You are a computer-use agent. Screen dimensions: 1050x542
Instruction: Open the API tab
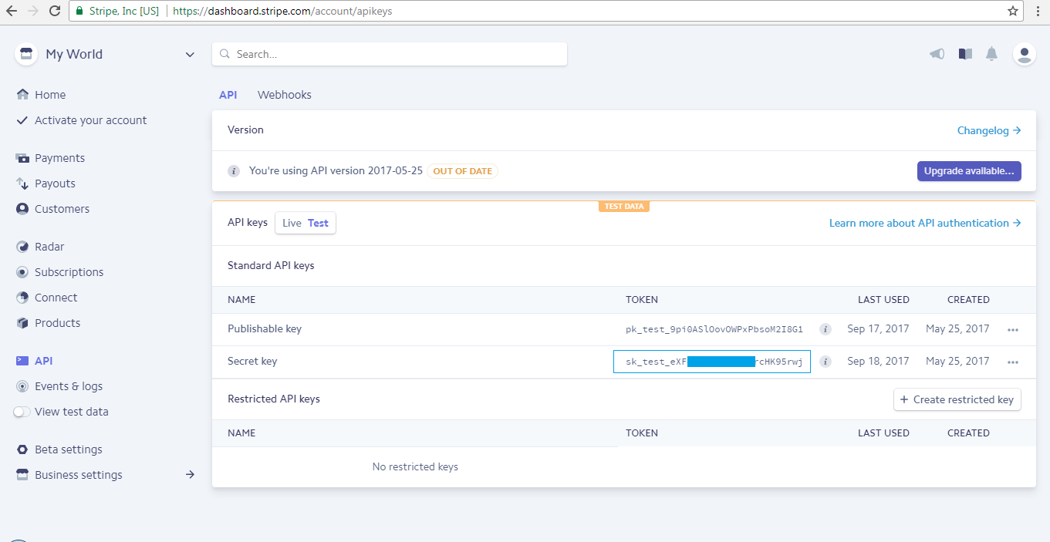(x=228, y=95)
